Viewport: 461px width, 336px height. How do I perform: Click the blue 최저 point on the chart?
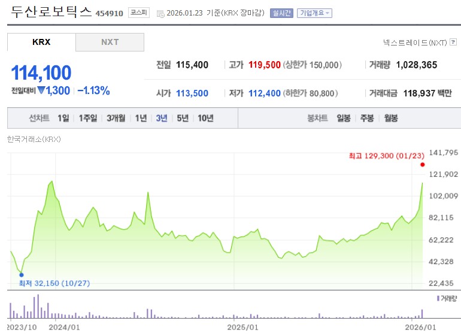[x=22, y=275]
